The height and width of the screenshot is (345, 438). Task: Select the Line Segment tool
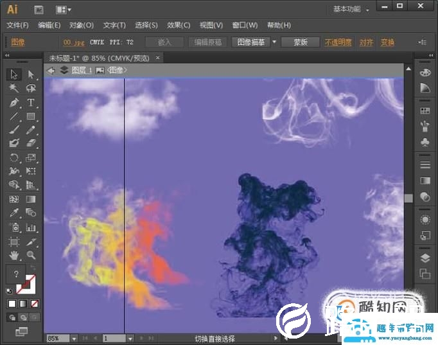[13, 116]
